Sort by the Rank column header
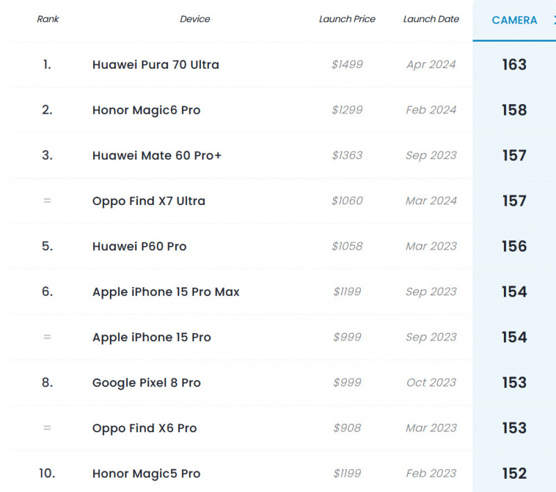 [x=48, y=19]
